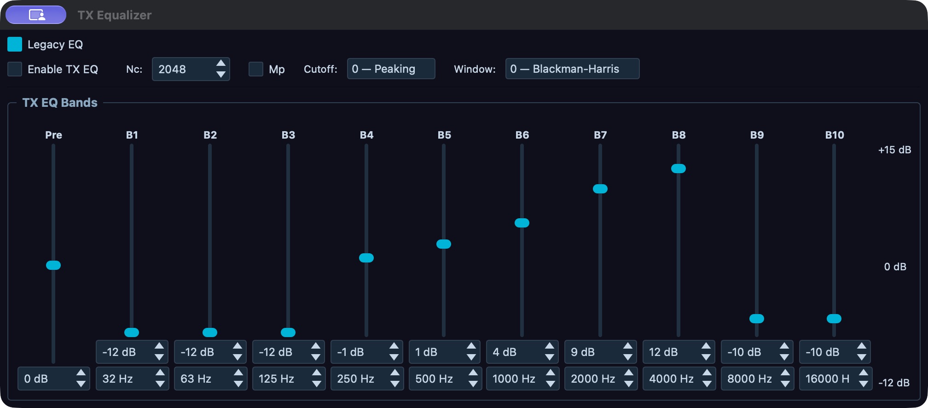This screenshot has height=408, width=928.
Task: Toggle the Mp checkbox
Action: [x=256, y=69]
